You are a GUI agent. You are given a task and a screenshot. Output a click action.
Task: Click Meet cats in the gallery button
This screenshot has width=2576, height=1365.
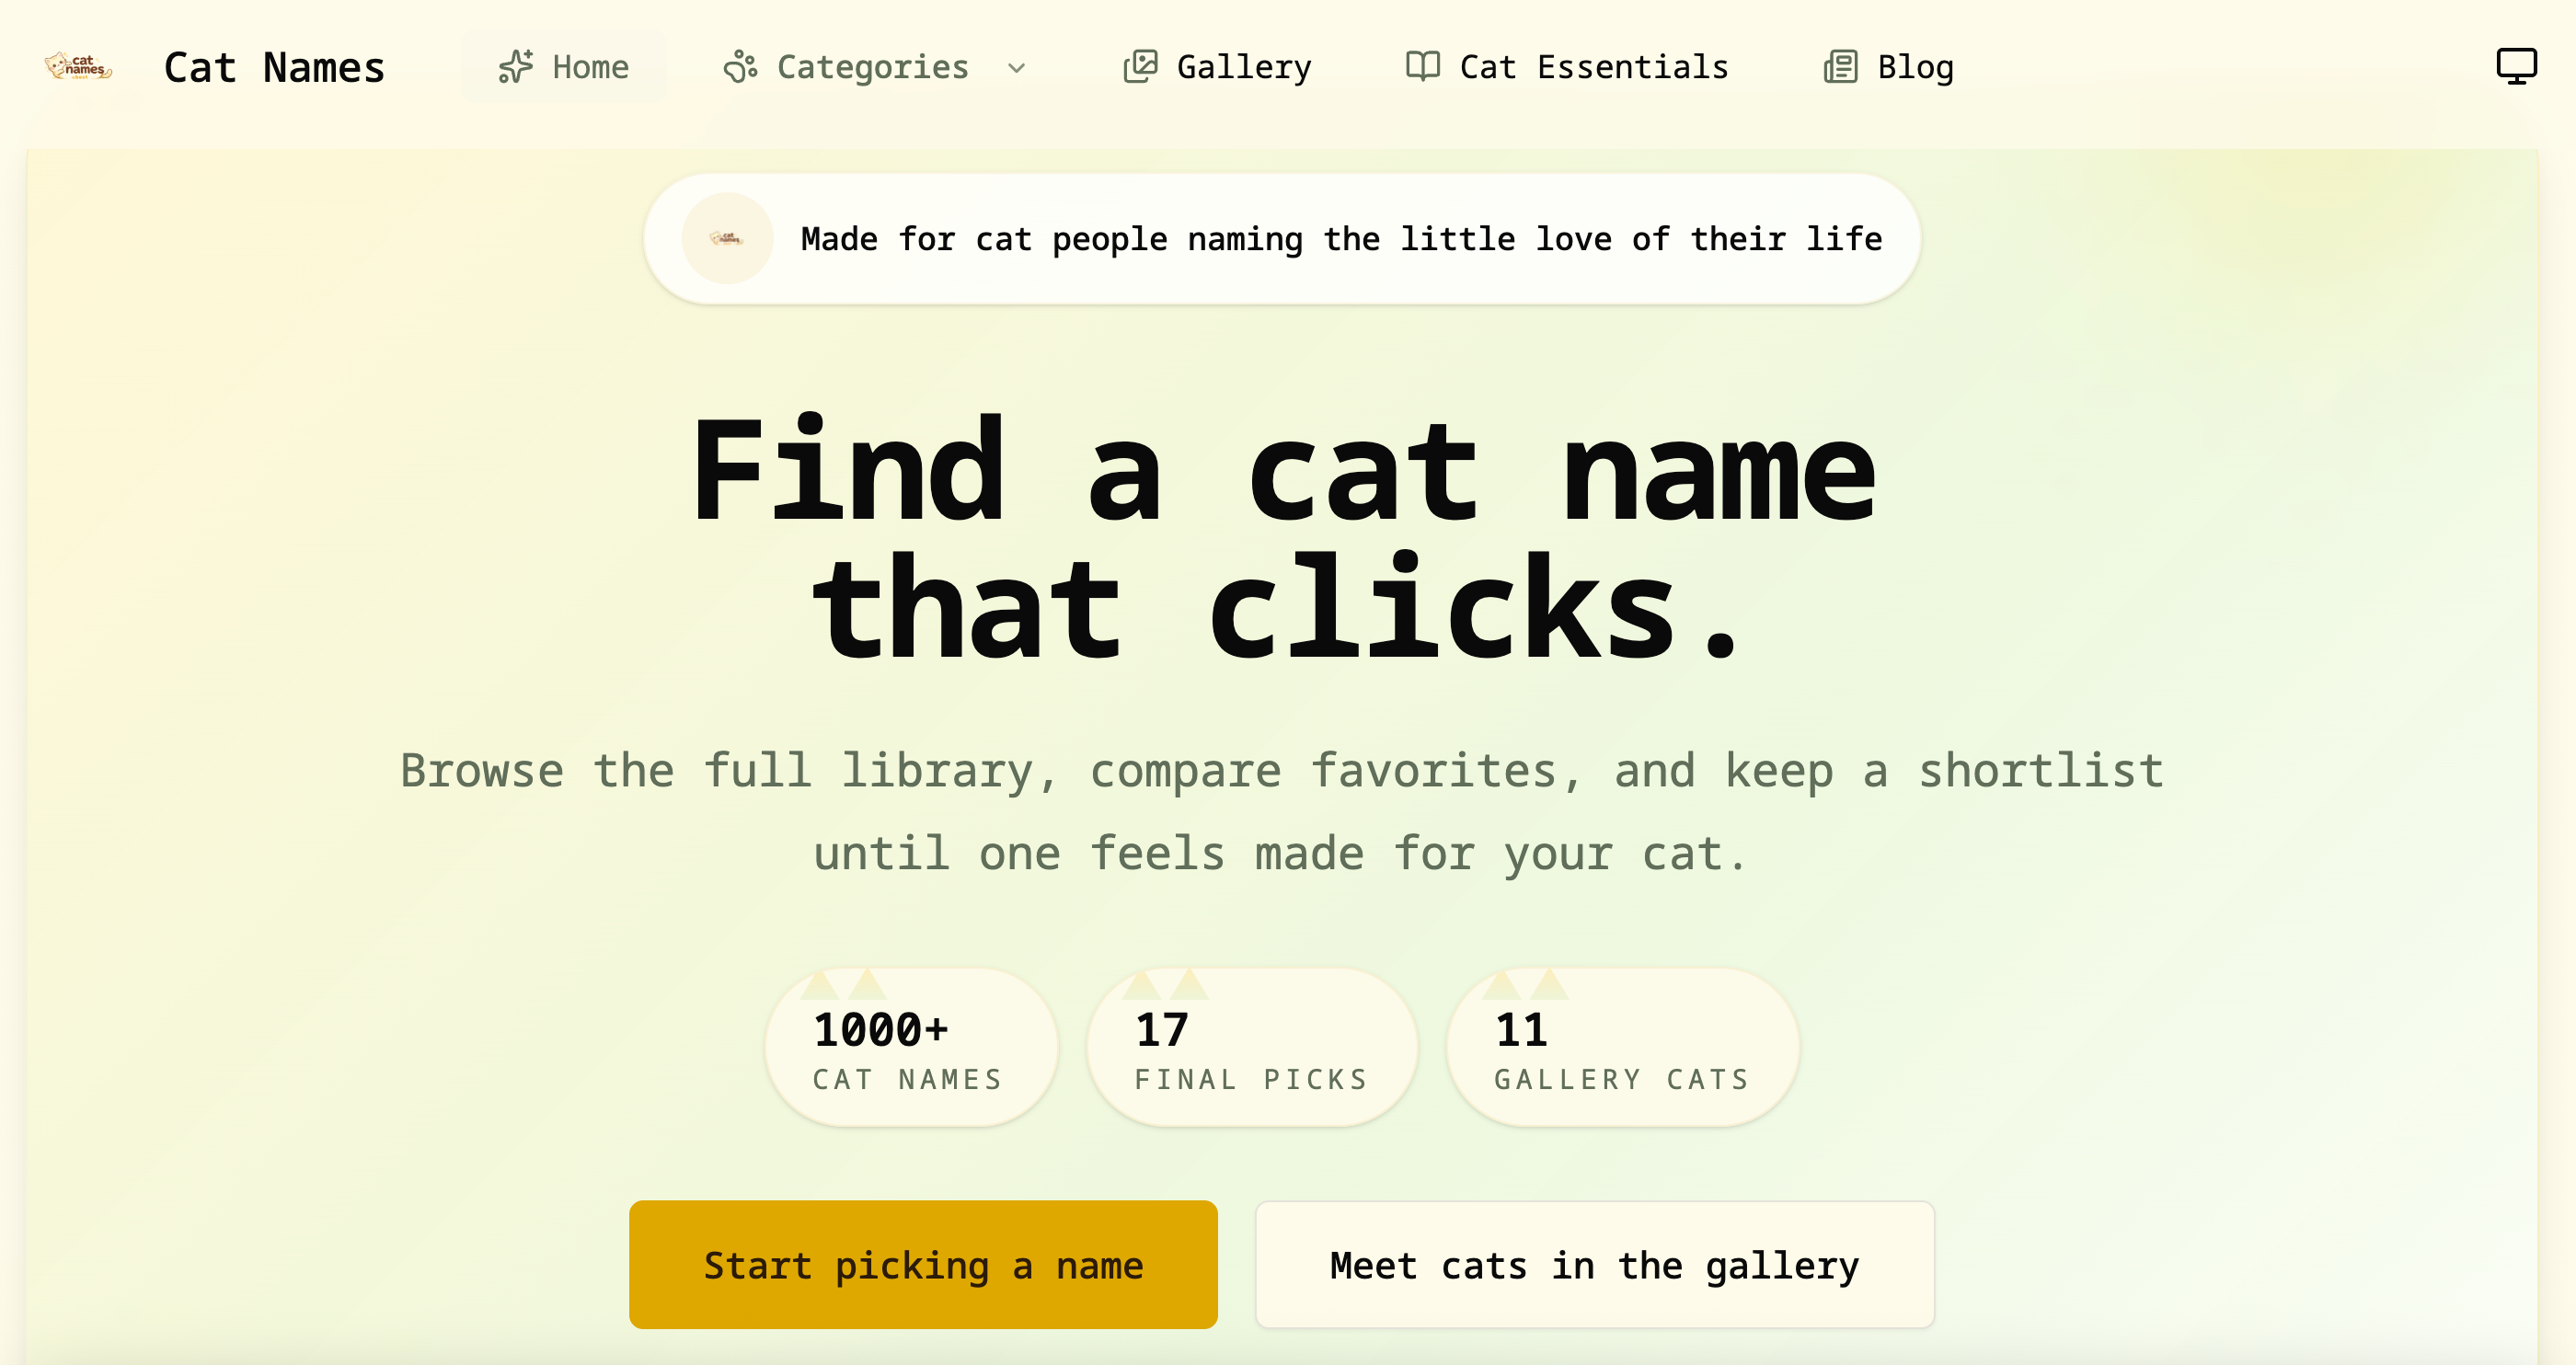tap(1594, 1265)
